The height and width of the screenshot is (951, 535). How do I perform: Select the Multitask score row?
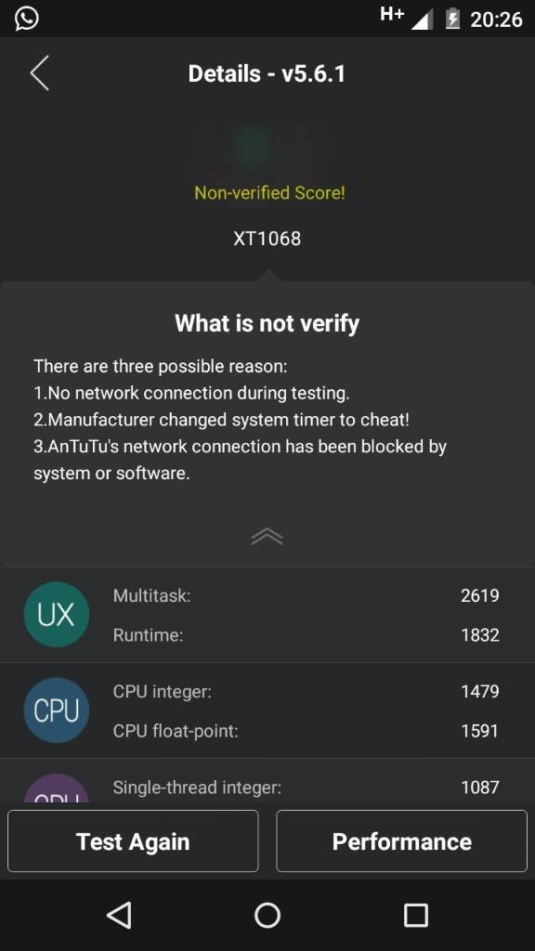(306, 595)
